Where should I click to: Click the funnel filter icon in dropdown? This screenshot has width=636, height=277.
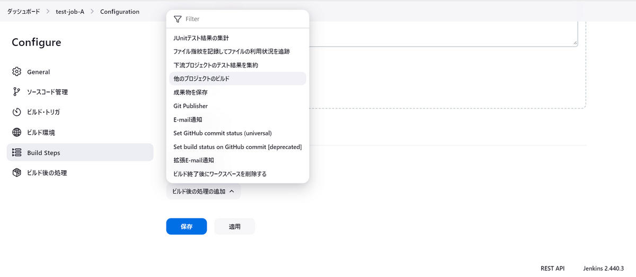coord(178,19)
